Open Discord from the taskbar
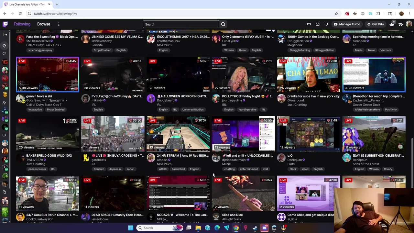Screen dimensions: 414x233 tap(265, 228)
